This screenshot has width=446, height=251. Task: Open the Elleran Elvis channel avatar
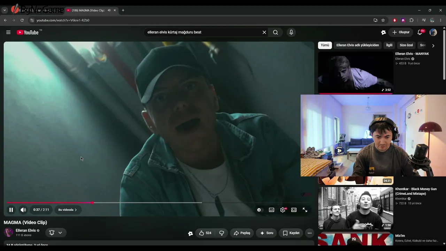click(8, 232)
